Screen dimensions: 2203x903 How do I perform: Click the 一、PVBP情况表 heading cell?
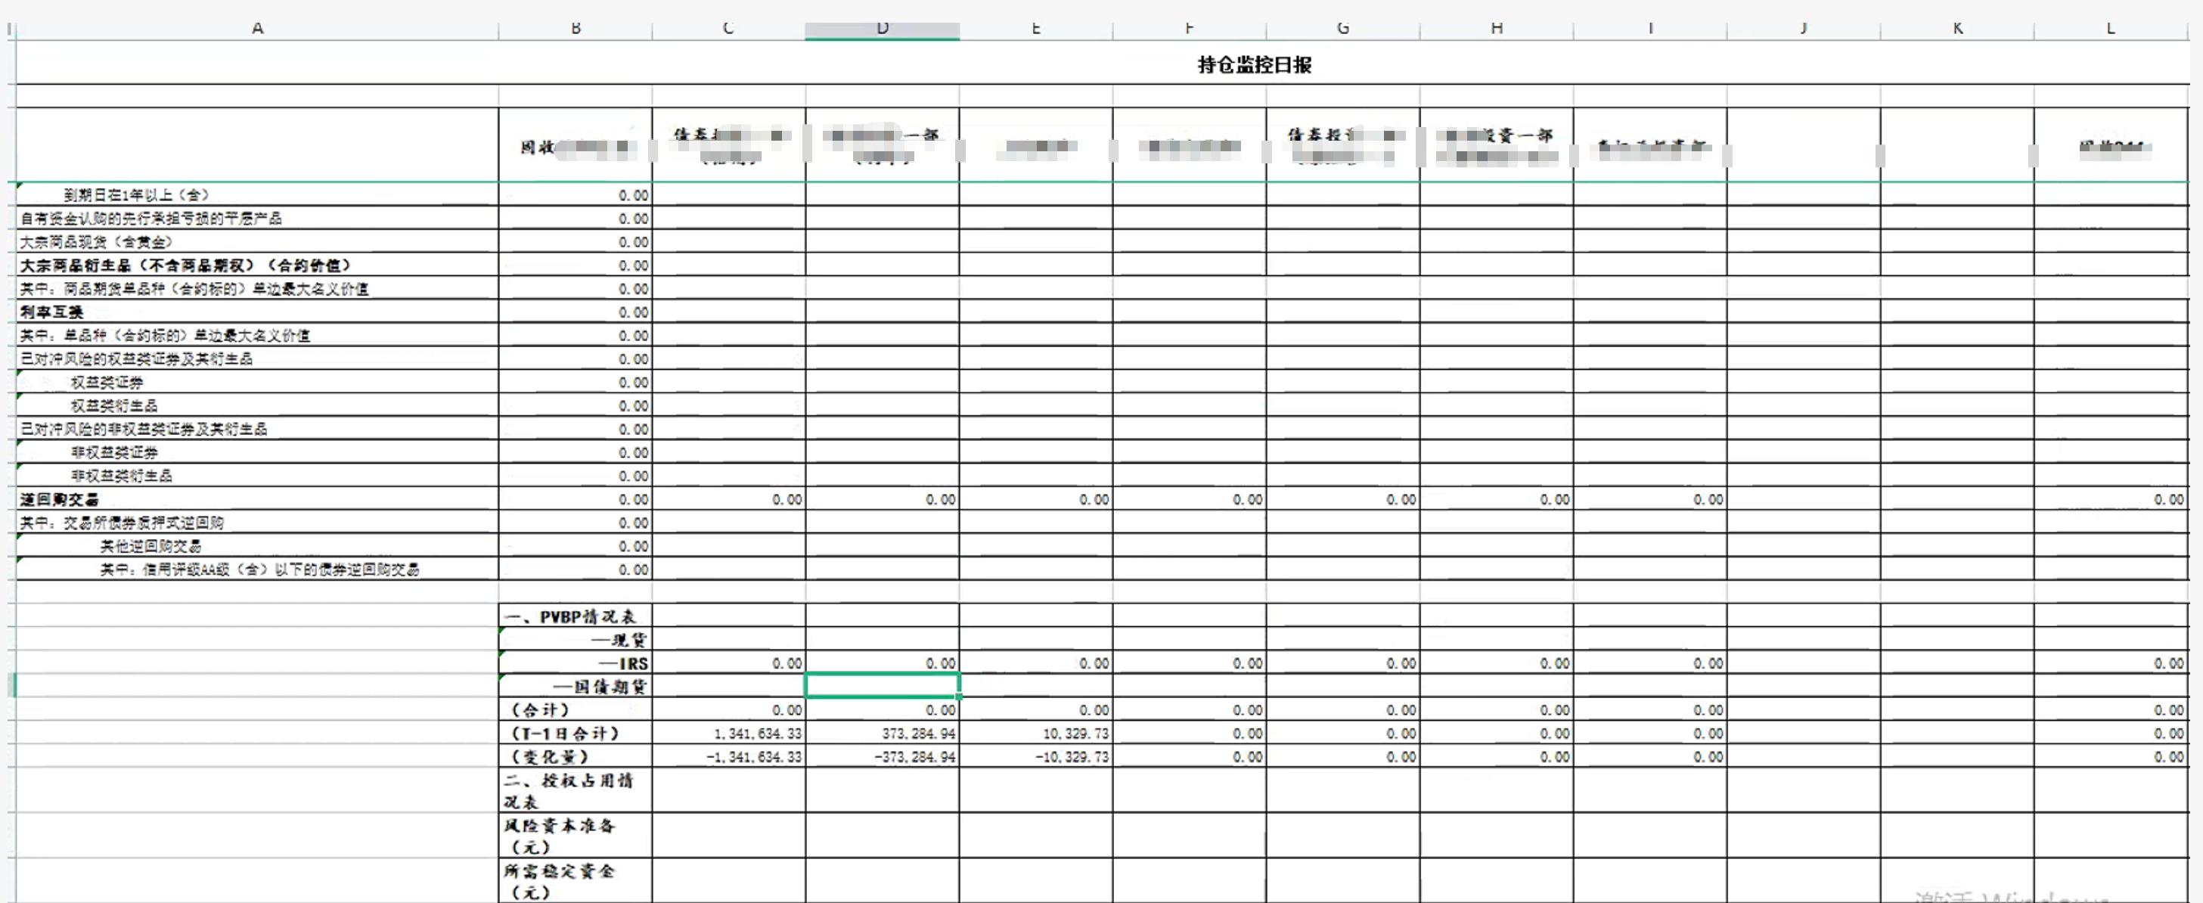pos(571,616)
